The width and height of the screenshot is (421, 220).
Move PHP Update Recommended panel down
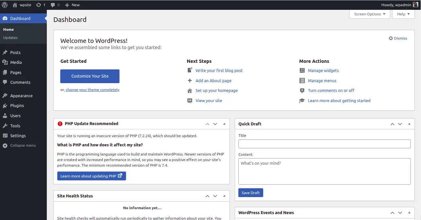pyautogui.click(x=215, y=124)
